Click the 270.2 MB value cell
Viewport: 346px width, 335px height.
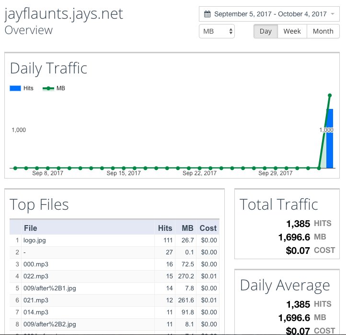tap(186, 276)
